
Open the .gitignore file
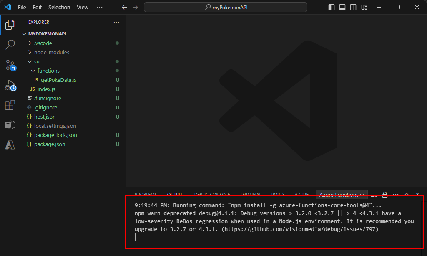click(73, 107)
